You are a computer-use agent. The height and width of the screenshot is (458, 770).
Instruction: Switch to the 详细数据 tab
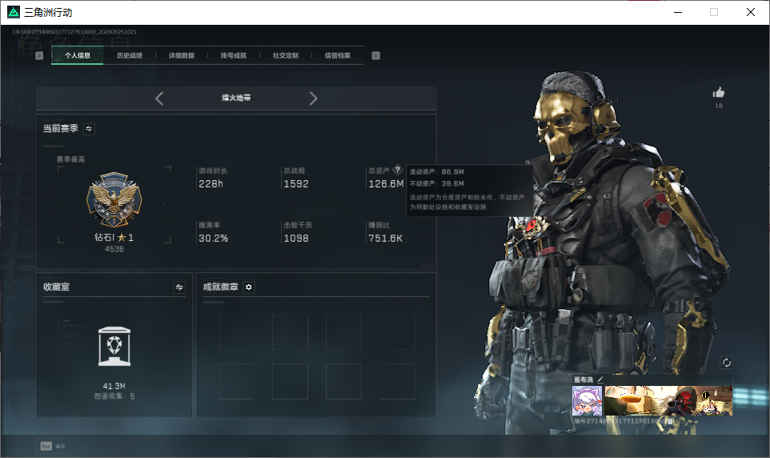click(182, 55)
